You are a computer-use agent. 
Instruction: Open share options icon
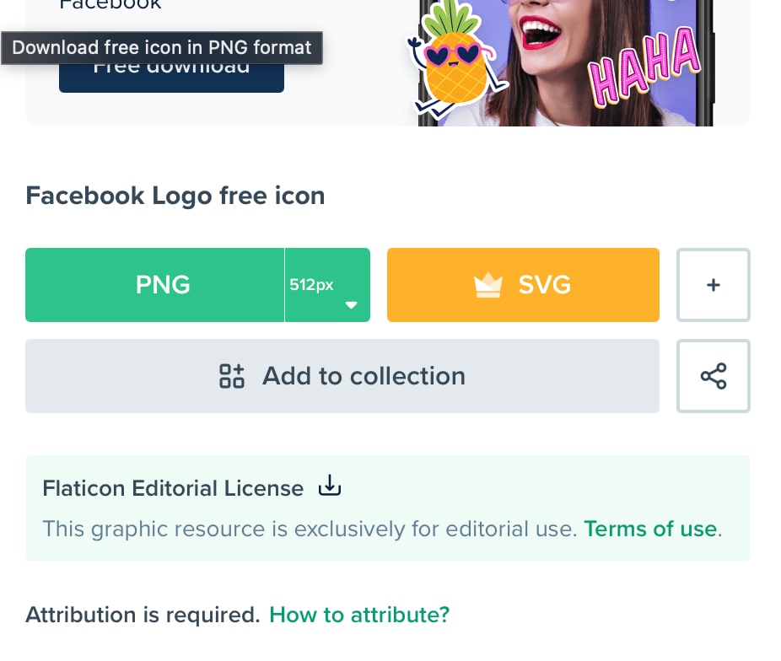(x=714, y=376)
